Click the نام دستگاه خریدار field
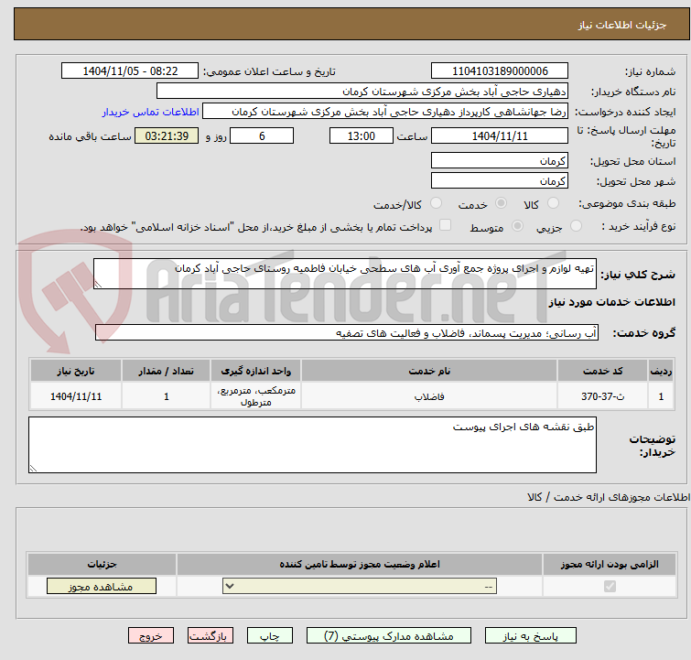This screenshot has width=691, height=660. [362, 92]
